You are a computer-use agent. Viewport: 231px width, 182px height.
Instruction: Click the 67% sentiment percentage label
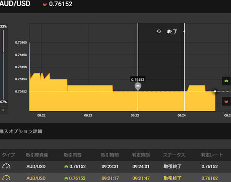3,102
